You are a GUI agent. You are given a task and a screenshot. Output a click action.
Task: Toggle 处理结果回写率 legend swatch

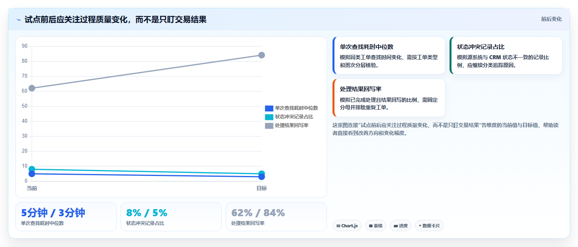pyautogui.click(x=269, y=125)
